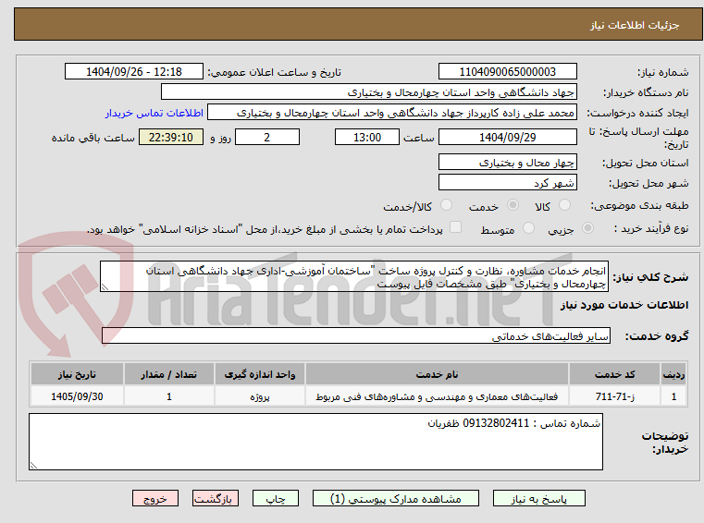Click the remaining days field showing 2
This screenshot has height=523, width=704.
[267, 138]
